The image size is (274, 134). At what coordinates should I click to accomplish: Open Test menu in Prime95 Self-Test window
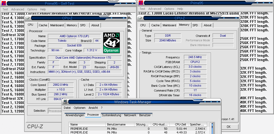(x=5, y=9)
